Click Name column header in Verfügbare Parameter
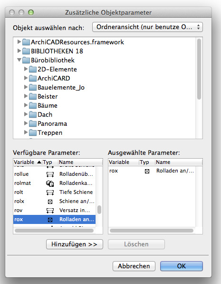Viewport: 221px width, 284px height. tap(80, 162)
